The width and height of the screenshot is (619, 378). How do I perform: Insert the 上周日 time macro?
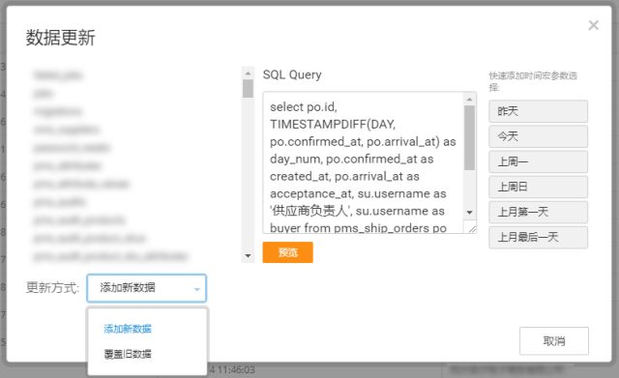[538, 187]
